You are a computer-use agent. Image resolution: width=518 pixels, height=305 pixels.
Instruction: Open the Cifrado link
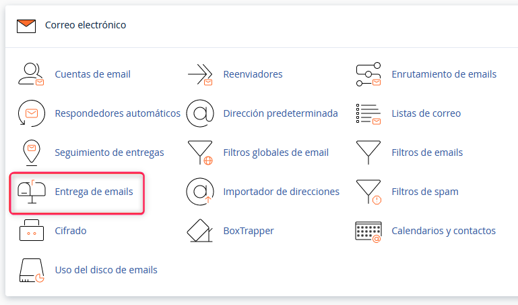coord(71,230)
